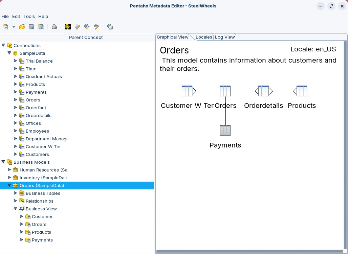
Task: Expand the Relationships node
Action: [x=15, y=201]
